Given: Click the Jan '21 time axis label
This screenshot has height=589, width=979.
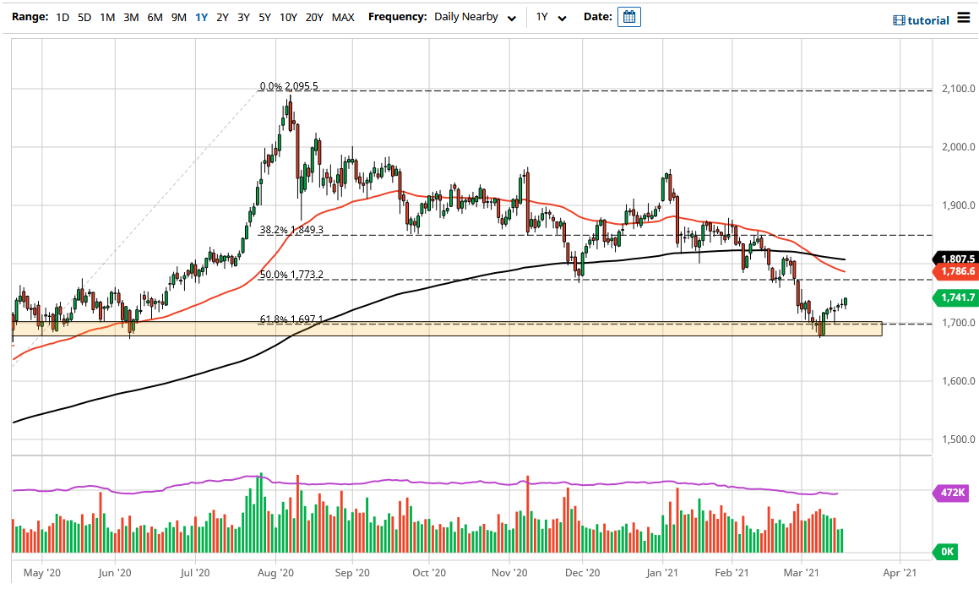Looking at the screenshot, I should click(662, 573).
